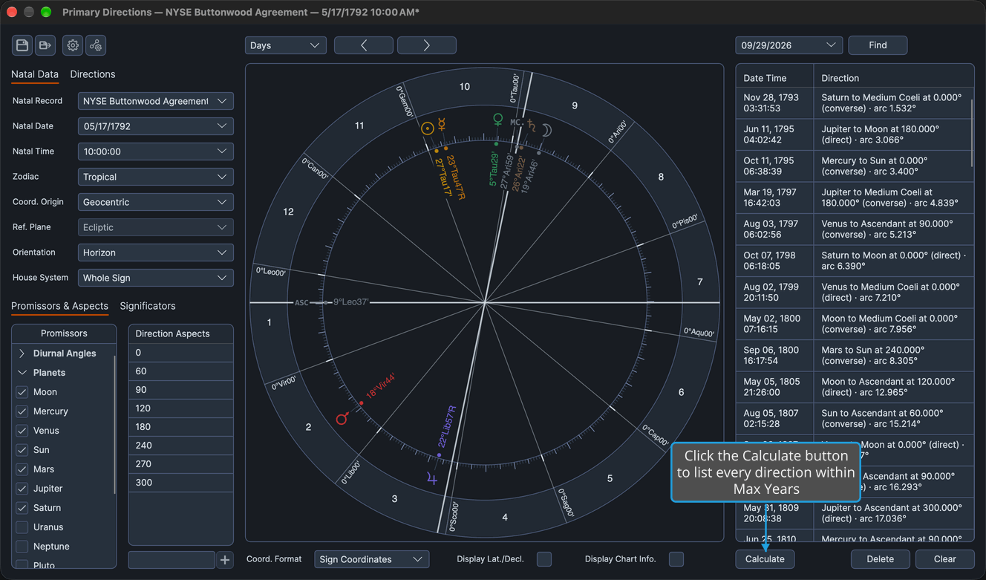986x580 pixels.
Task: Click the new aspect input field
Action: click(172, 560)
